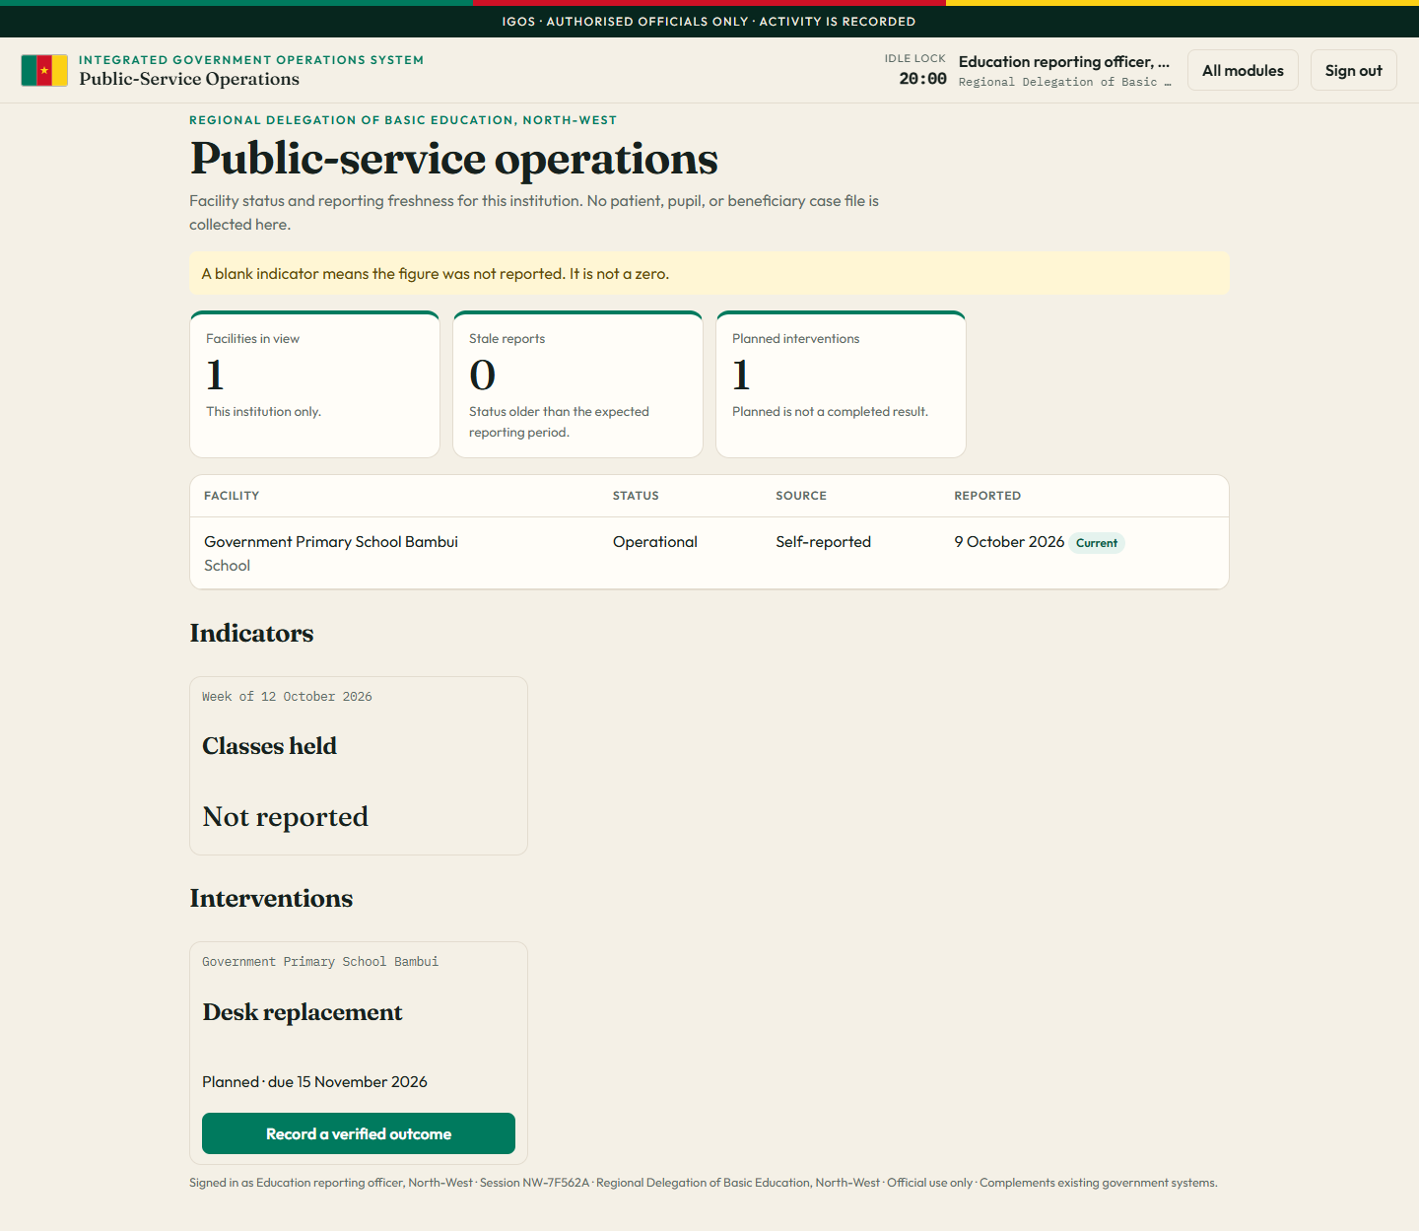The width and height of the screenshot is (1419, 1231).
Task: Click the Education reporting officer user name
Action: coord(1064,62)
